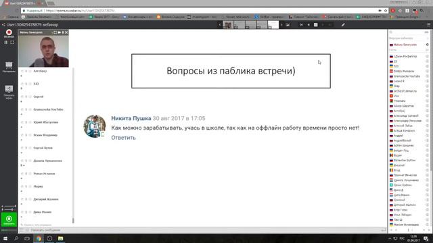Open Task View on taskbar

point(27,238)
